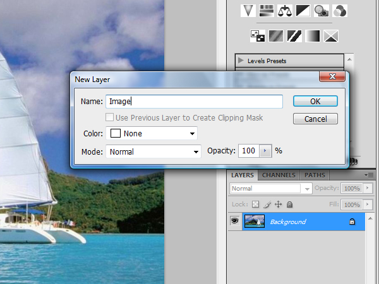
Task: Add a Vibrance adjustment from the Adjustments panel
Action: (248, 11)
